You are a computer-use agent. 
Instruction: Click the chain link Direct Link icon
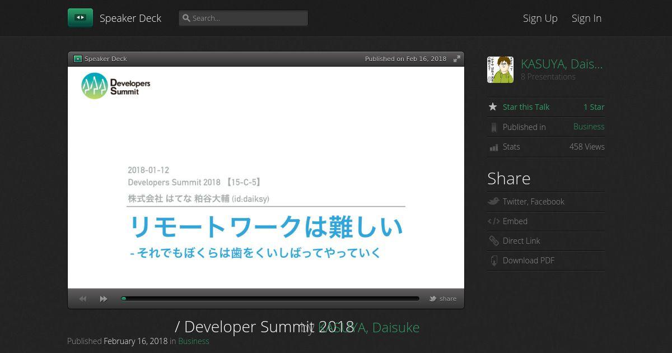coord(493,241)
